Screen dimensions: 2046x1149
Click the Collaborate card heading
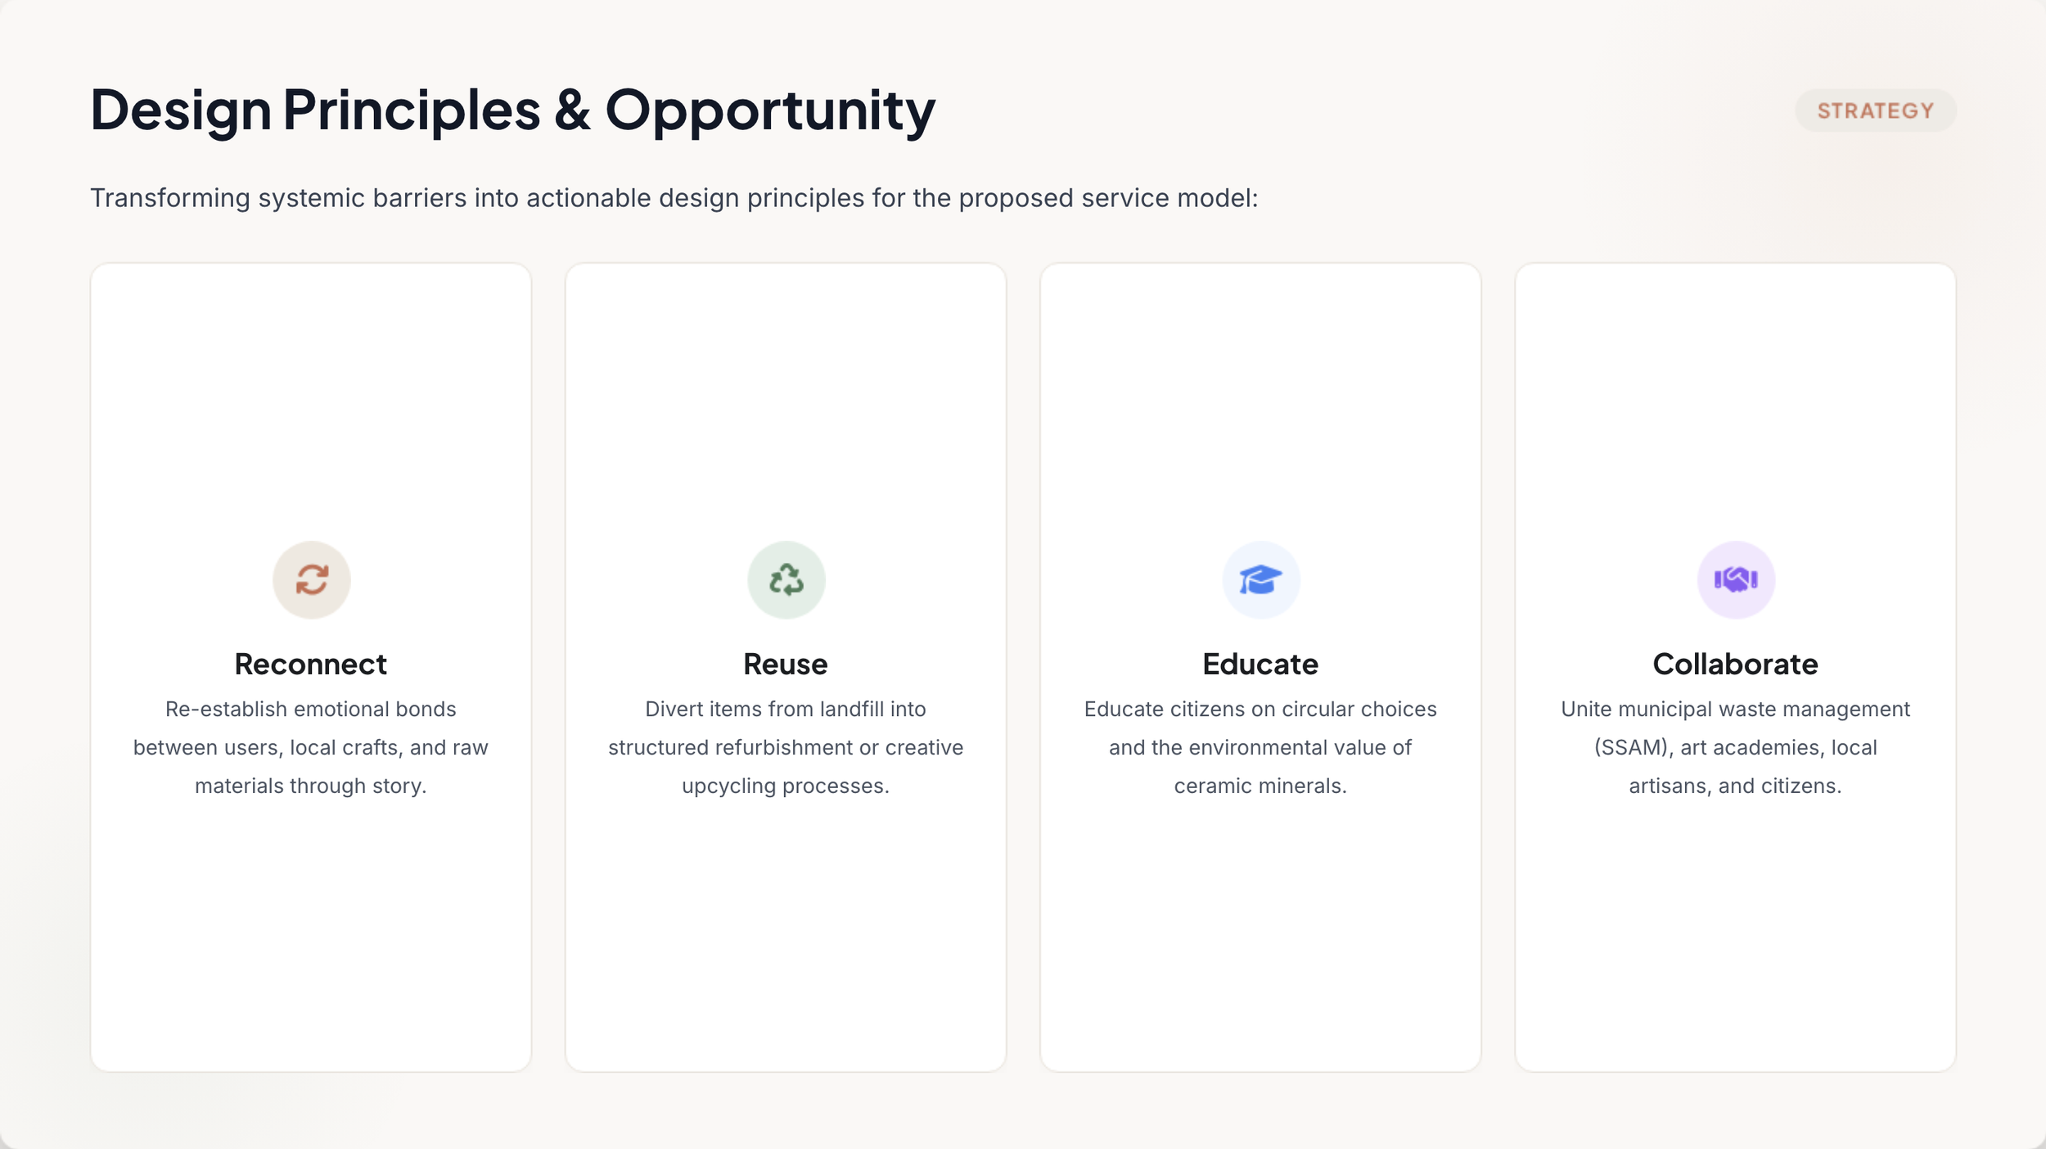pos(1735,664)
